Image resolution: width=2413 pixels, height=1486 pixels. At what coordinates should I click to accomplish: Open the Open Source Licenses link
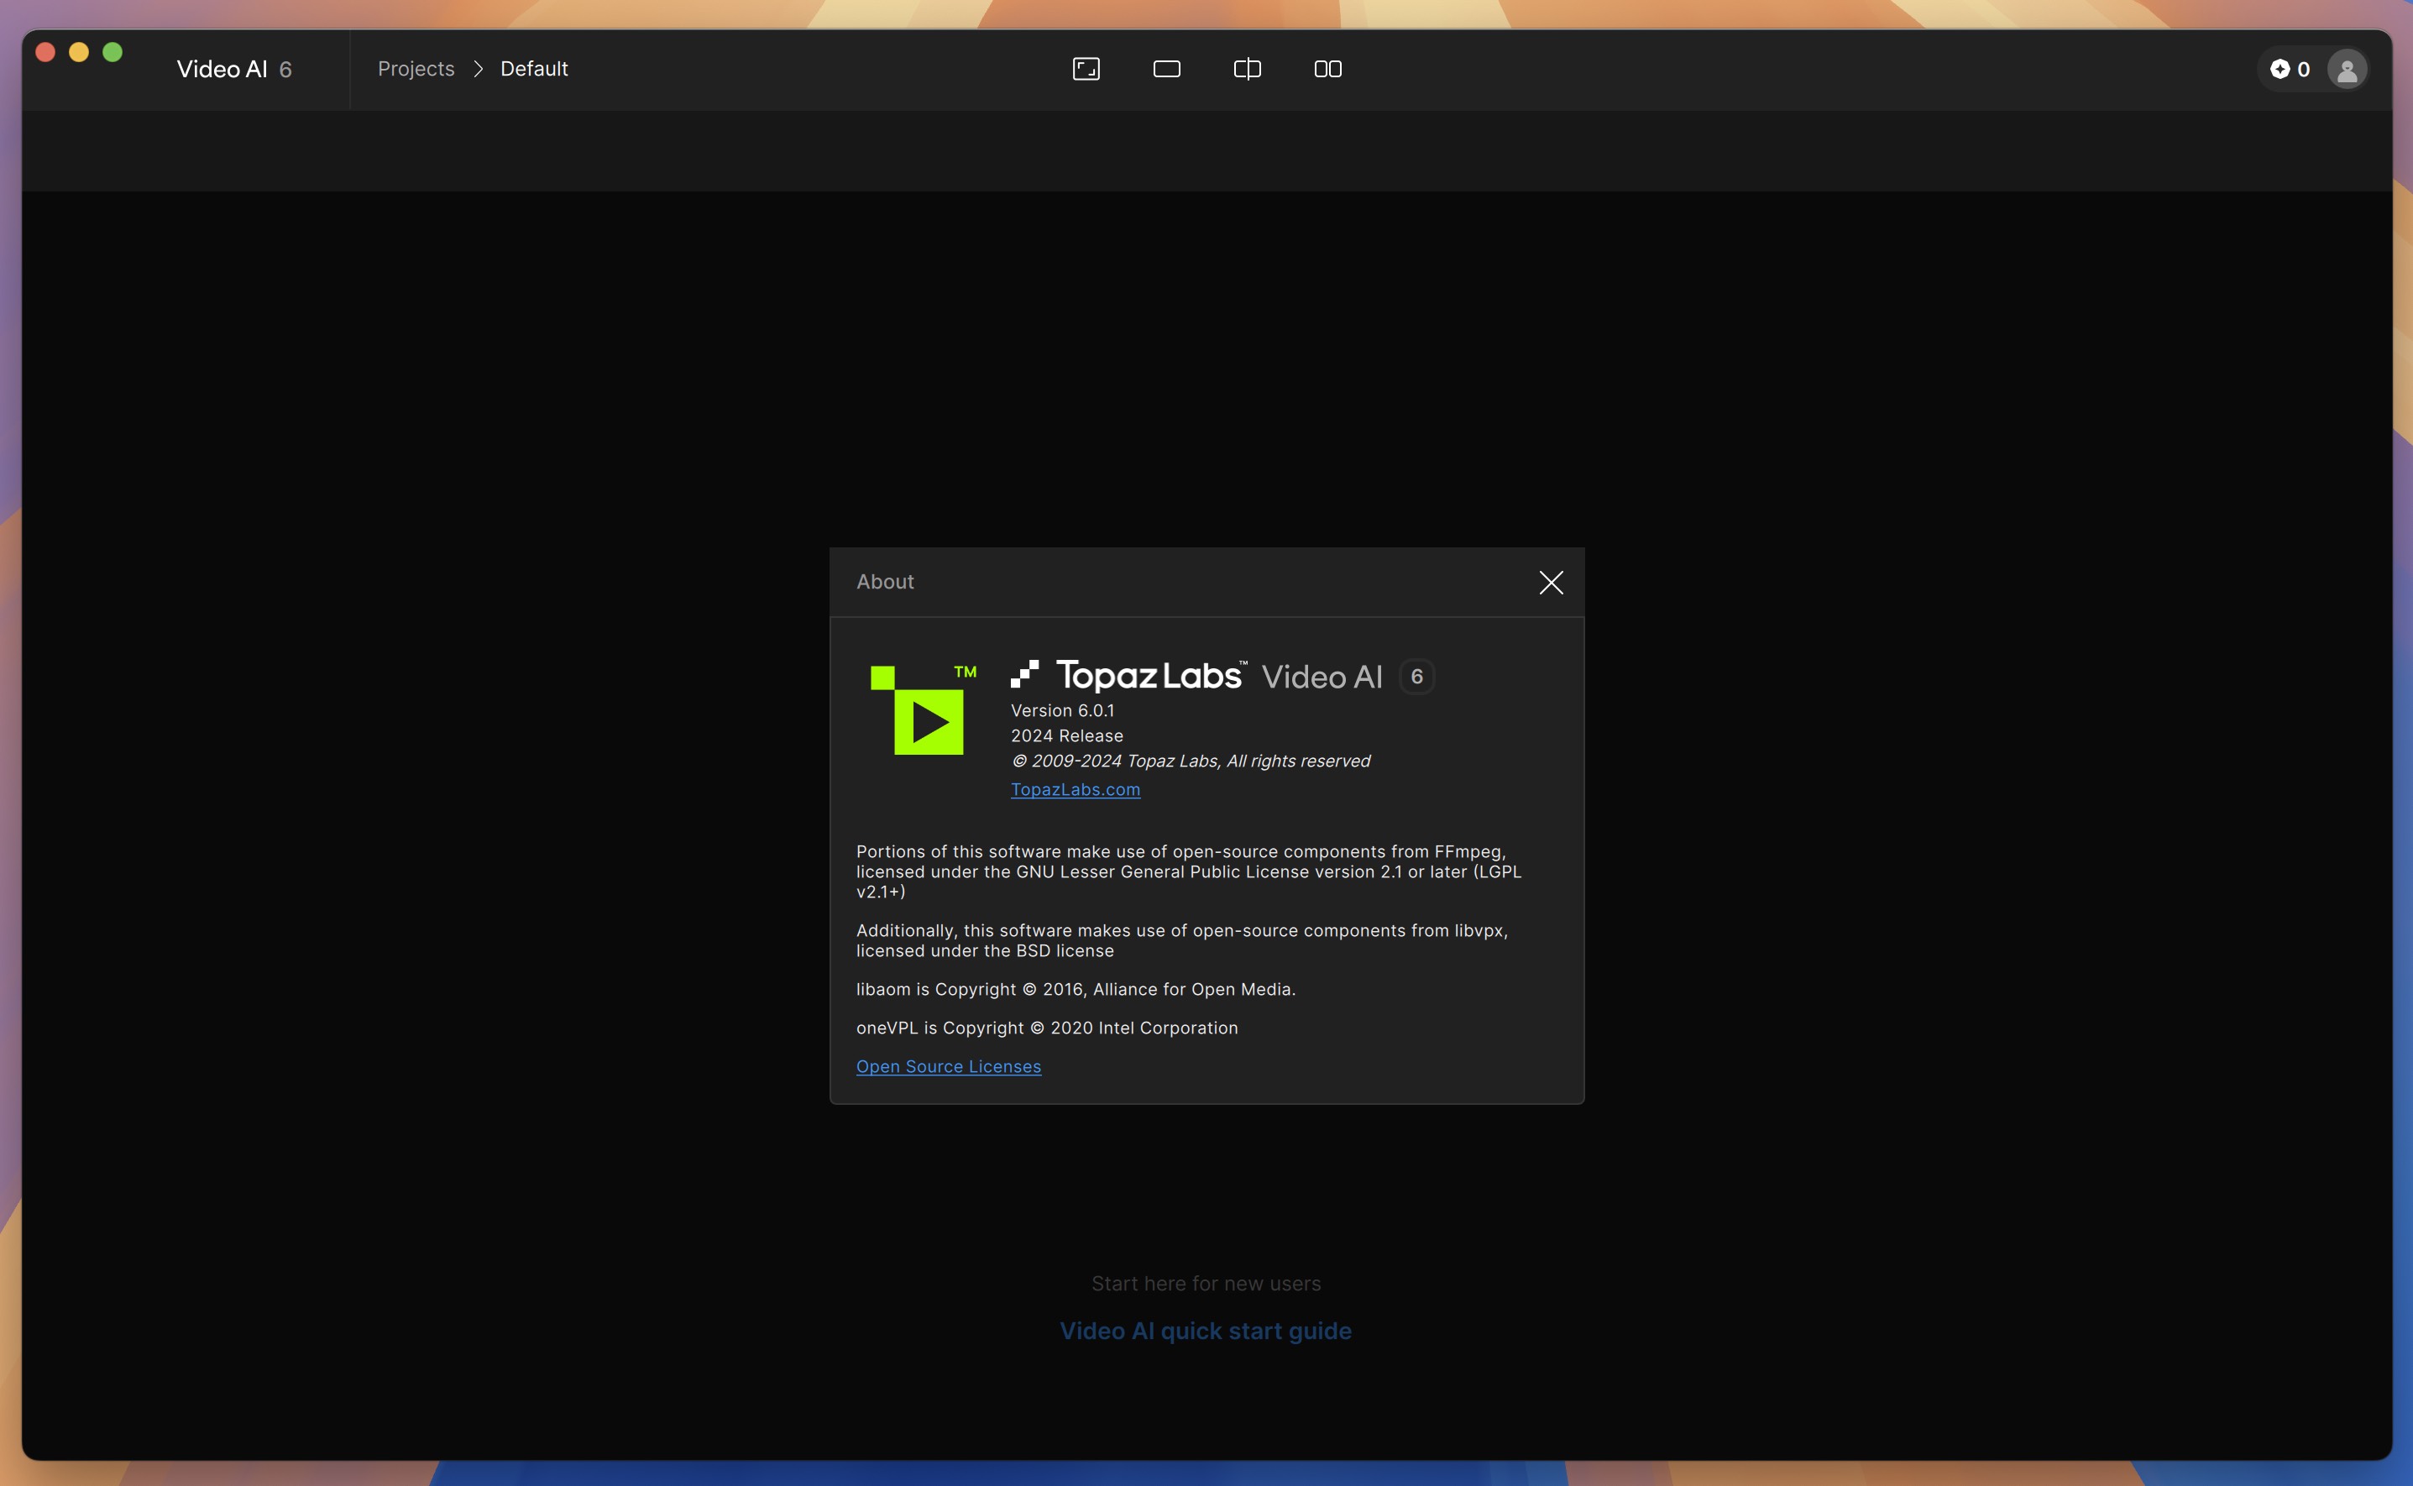pos(948,1066)
